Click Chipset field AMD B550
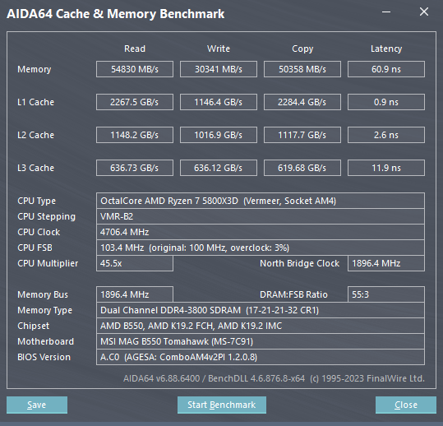This screenshot has height=426, width=443. 261,326
